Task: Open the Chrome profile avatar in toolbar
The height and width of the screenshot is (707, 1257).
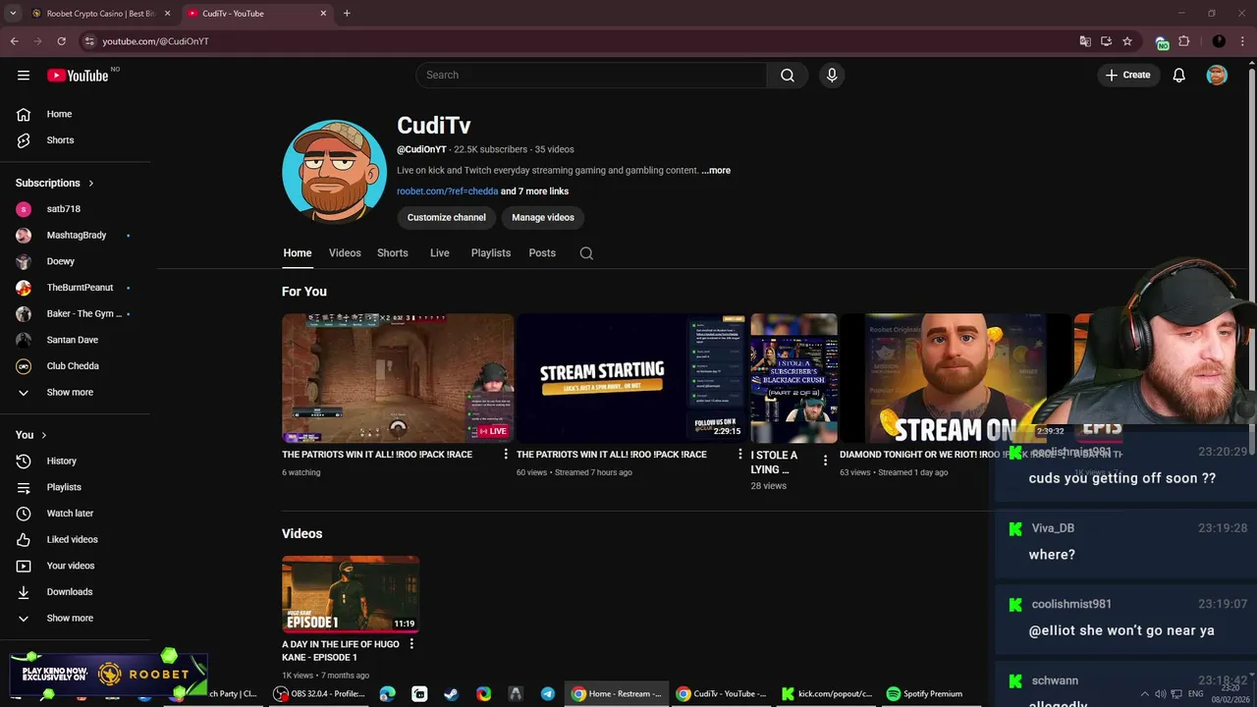Action: [1219, 41]
